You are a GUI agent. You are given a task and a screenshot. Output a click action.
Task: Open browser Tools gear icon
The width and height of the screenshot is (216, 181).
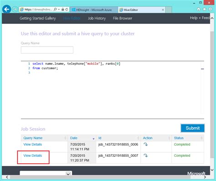(210, 9)
